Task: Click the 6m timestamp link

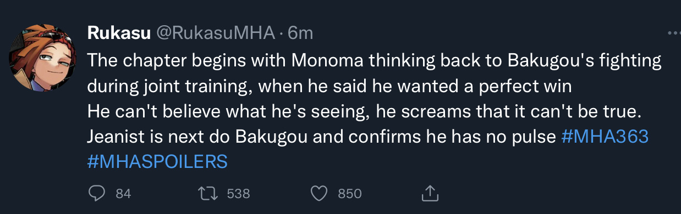Action: [300, 33]
